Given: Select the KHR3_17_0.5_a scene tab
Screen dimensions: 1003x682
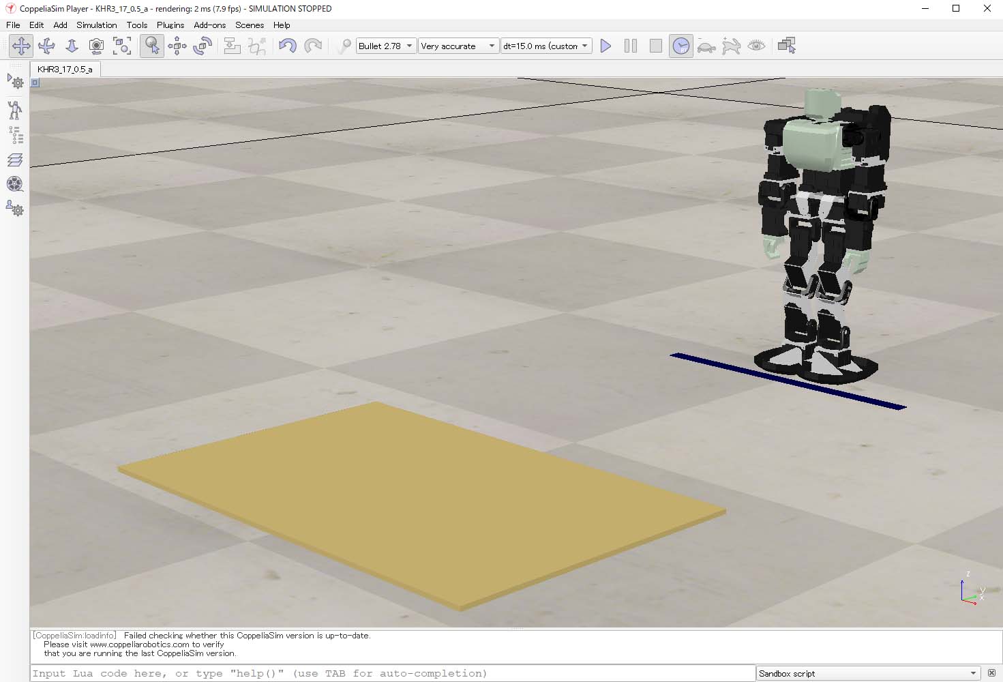Looking at the screenshot, I should [x=65, y=69].
